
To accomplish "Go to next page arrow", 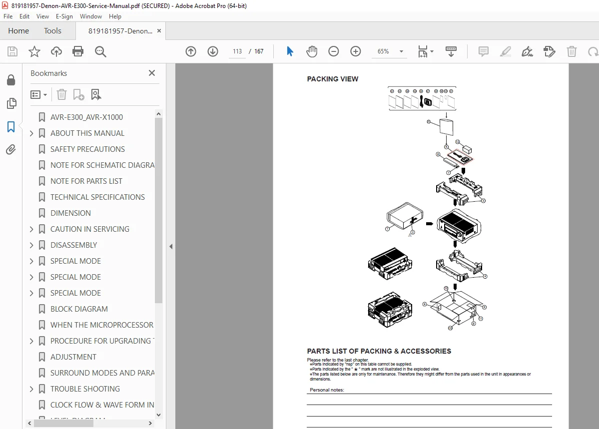I will pyautogui.click(x=213, y=51).
